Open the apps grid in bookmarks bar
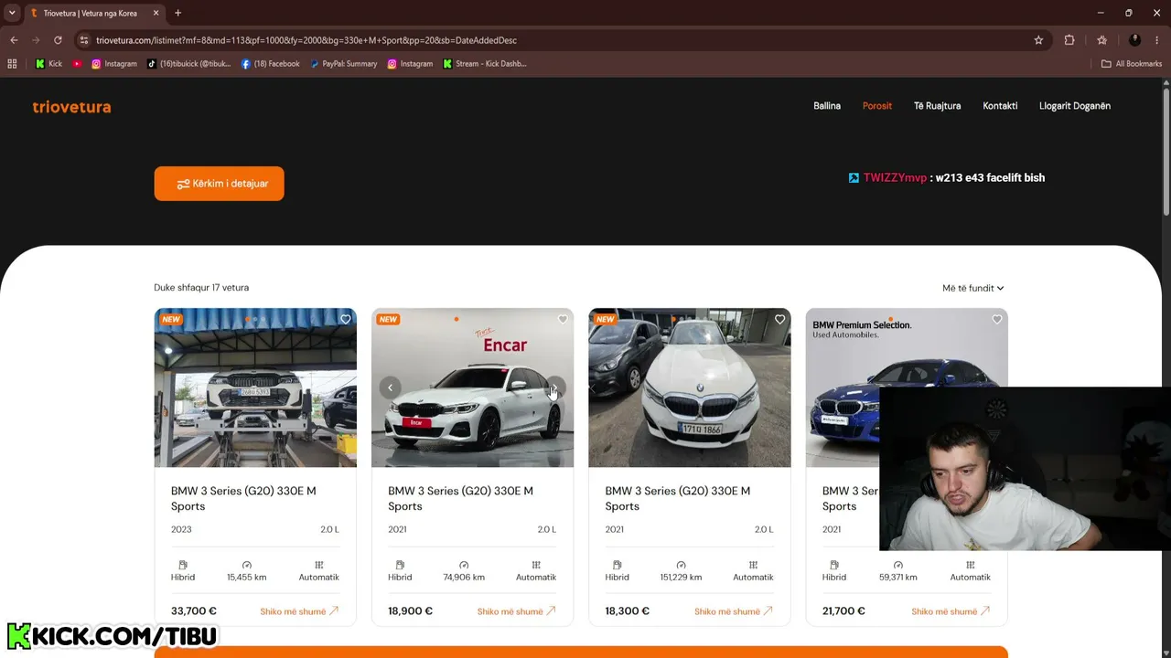This screenshot has width=1171, height=658. tap(12, 64)
